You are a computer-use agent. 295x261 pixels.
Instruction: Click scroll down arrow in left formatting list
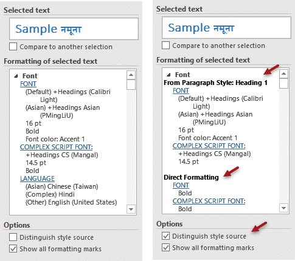click(131, 209)
